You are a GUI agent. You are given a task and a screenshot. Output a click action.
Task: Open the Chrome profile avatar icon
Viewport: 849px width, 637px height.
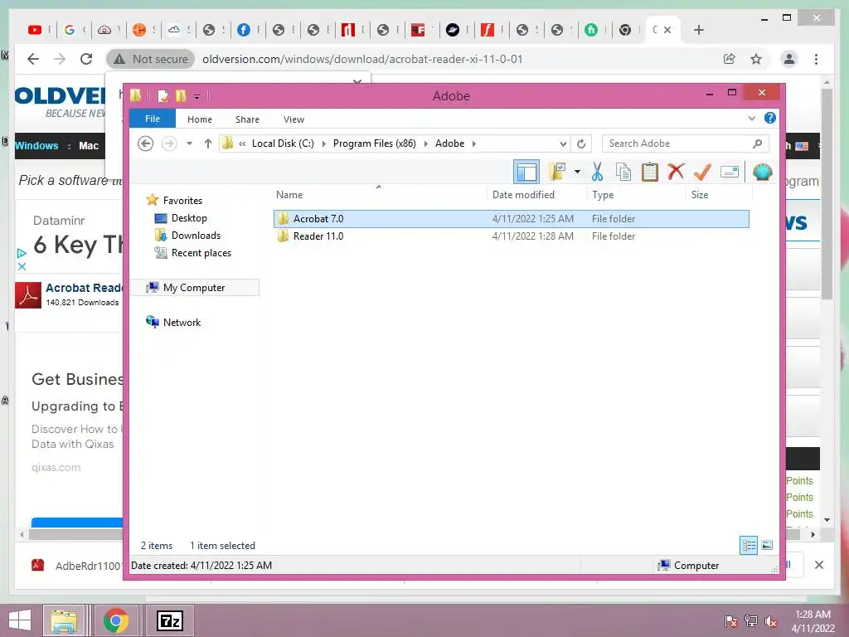click(x=789, y=59)
